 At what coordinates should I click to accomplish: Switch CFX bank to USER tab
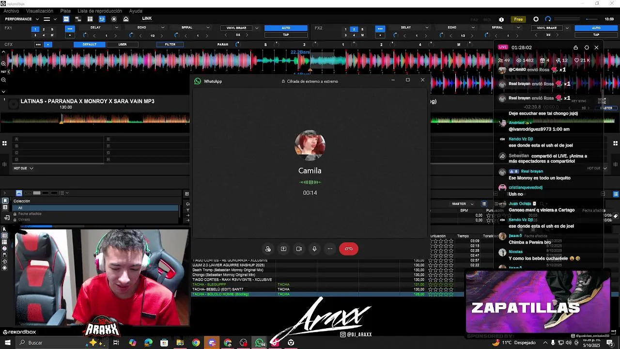tap(123, 45)
